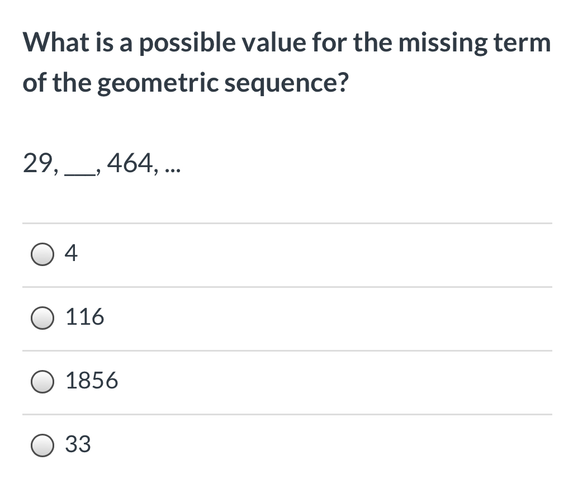Click the answer label reading 1856
The image size is (578, 493).
coord(92,382)
